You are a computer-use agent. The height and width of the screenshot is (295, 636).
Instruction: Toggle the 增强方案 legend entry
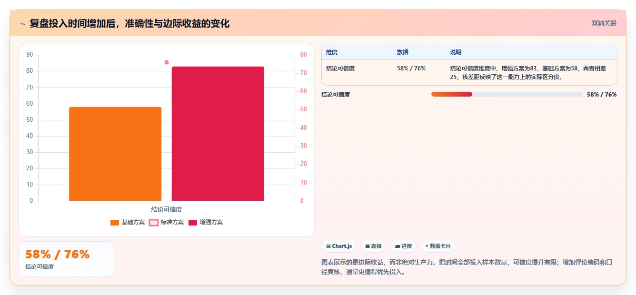(205, 222)
